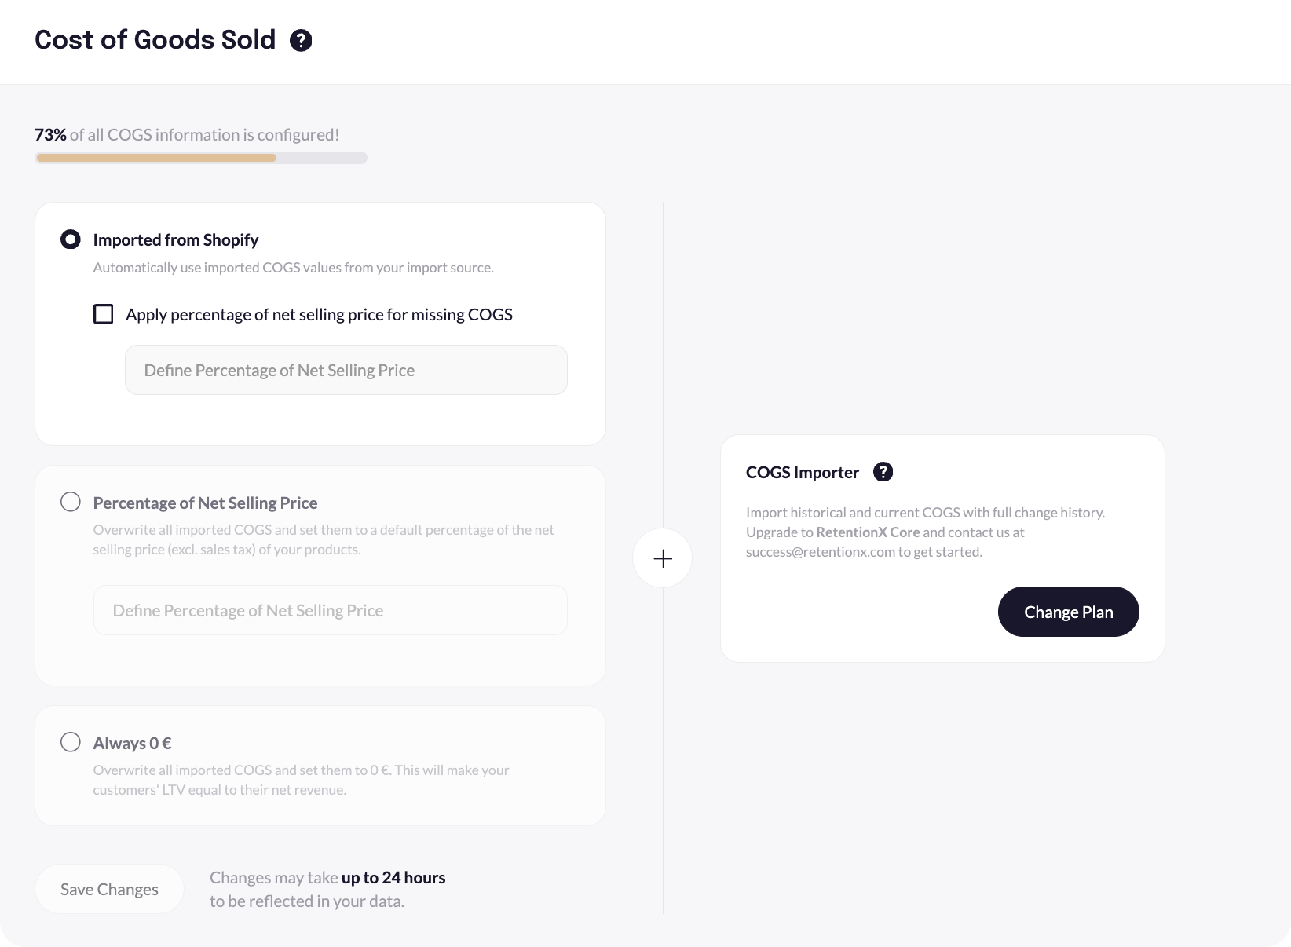Select the Always 0 € radio option
1291x947 pixels.
click(x=71, y=742)
